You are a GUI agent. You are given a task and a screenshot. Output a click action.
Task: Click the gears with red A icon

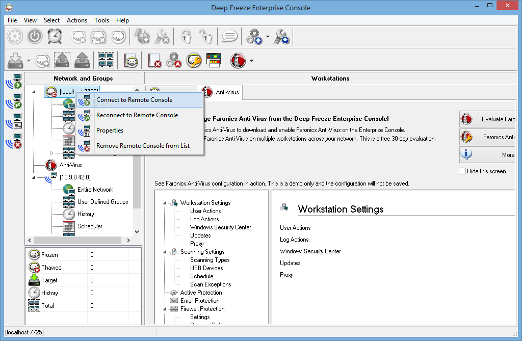[174, 60]
